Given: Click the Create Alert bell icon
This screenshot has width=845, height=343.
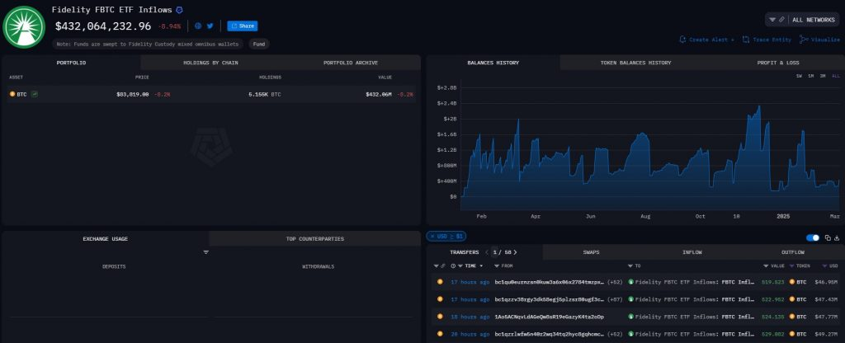Looking at the screenshot, I should point(682,40).
